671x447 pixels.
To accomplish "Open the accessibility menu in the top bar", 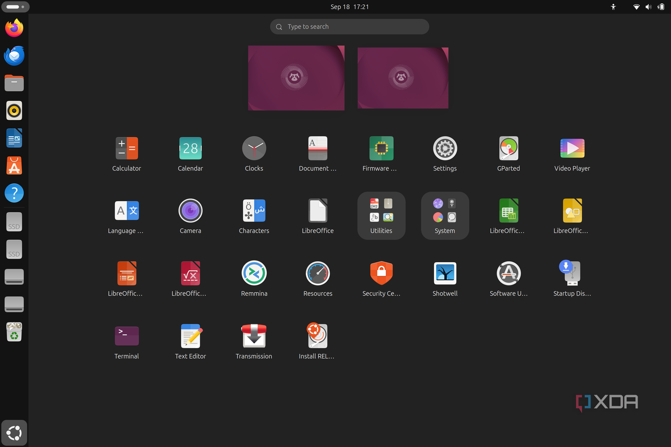I will (x=613, y=7).
